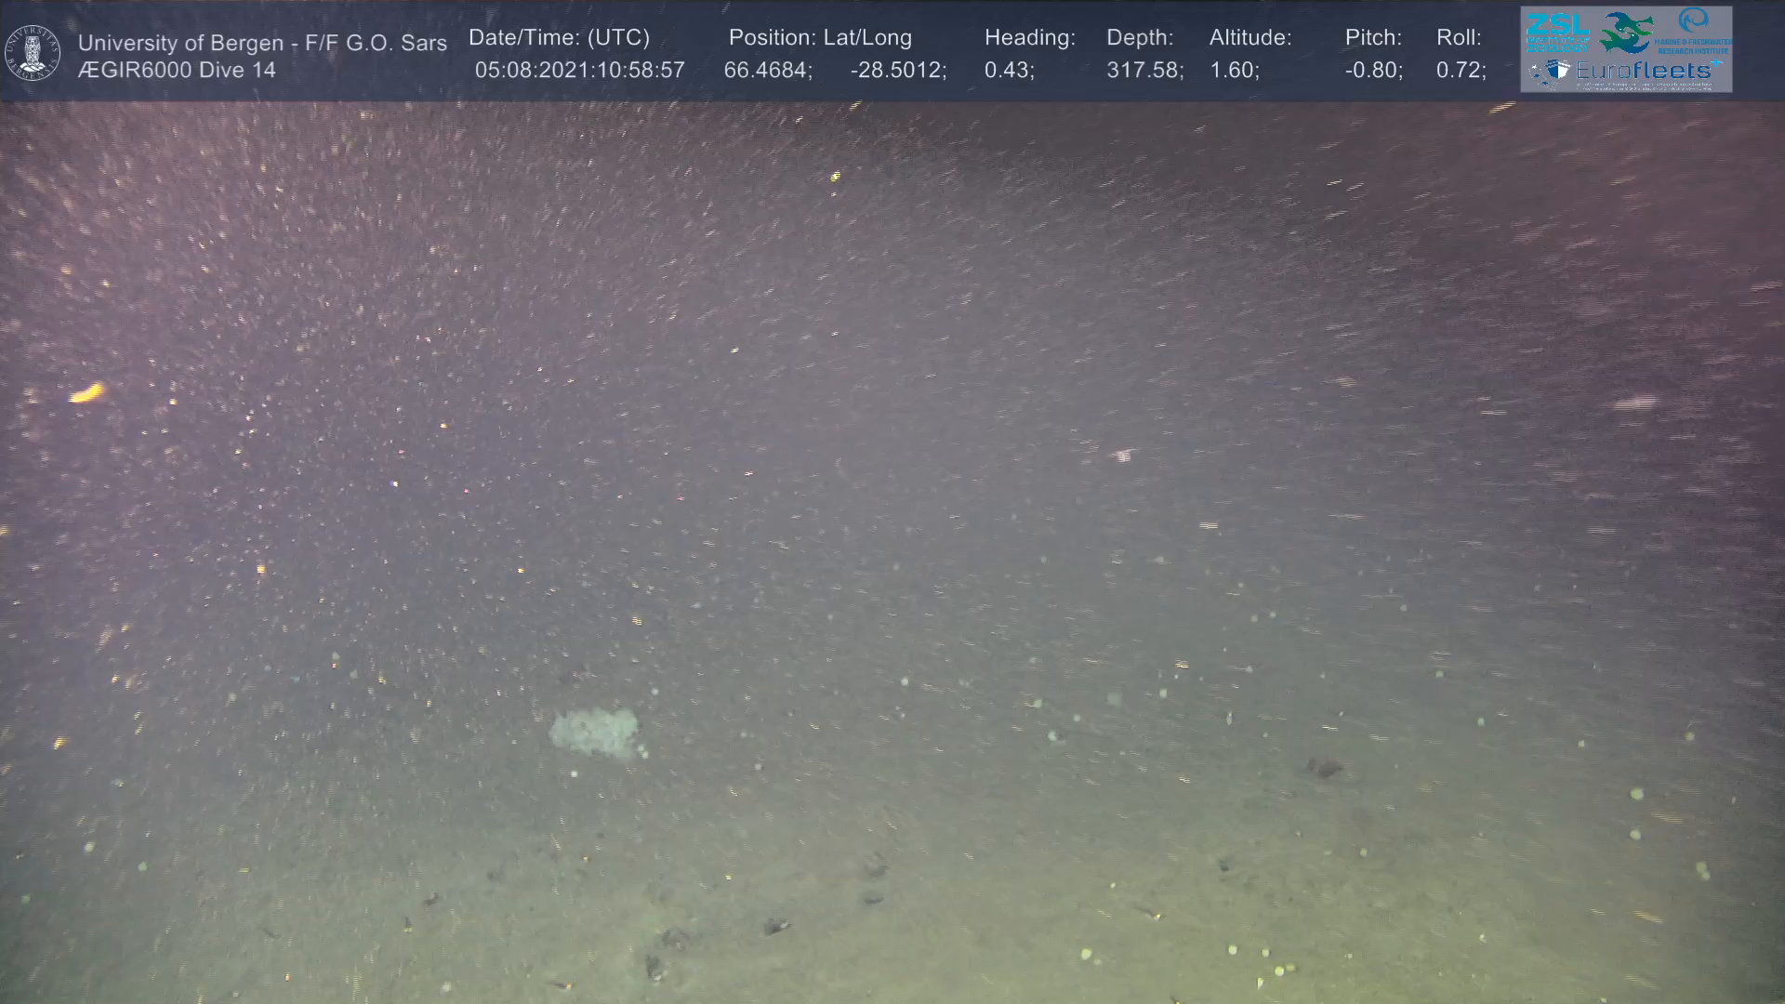Click the Heading value 0.43
The width and height of the screenshot is (1785, 1004).
pos(1009,70)
